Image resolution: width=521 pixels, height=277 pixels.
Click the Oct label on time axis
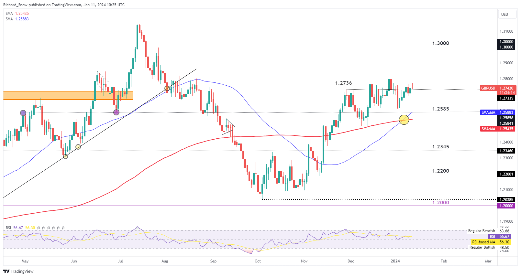pos(258,261)
